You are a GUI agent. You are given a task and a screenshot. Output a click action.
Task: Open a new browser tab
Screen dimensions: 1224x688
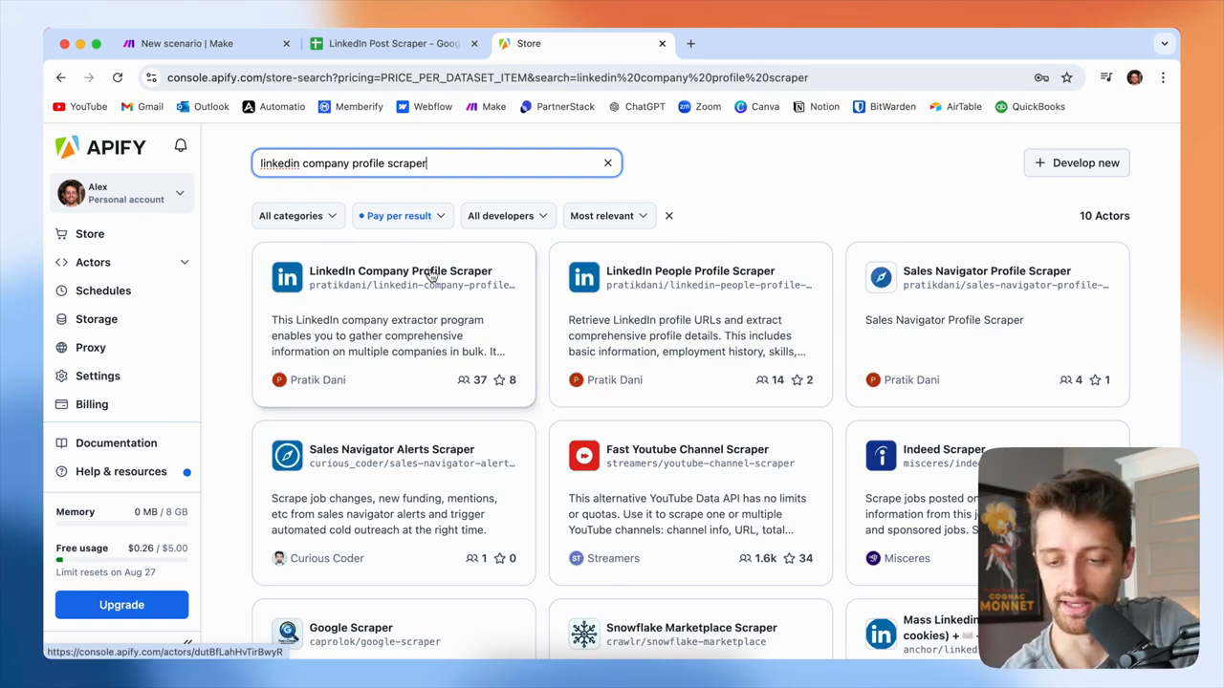coord(691,43)
